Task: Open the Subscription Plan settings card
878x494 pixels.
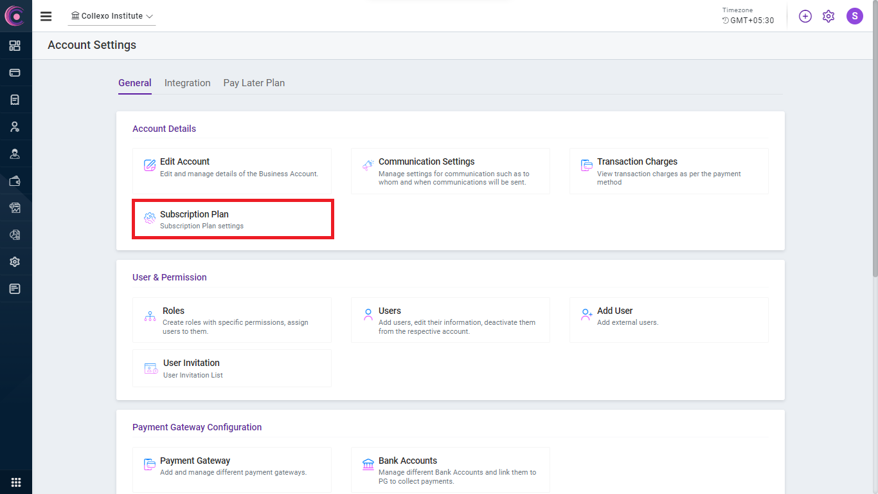Action: pyautogui.click(x=232, y=219)
